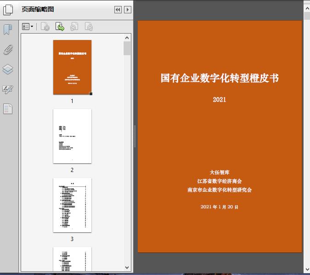Click the text 大任智库
Screen dimensions: 310x275
[220, 172]
